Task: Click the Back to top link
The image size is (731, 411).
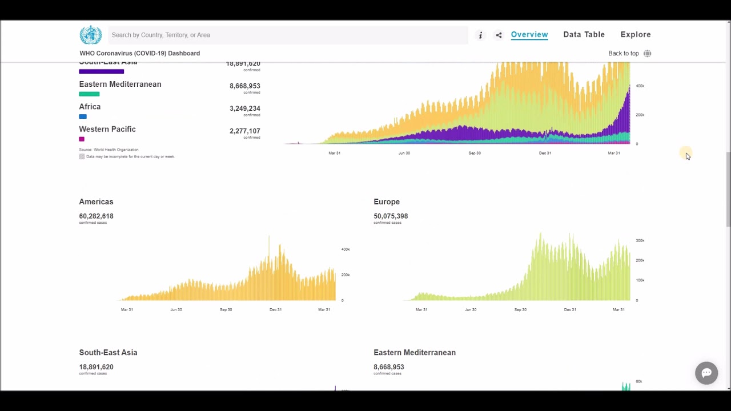Action: point(624,53)
